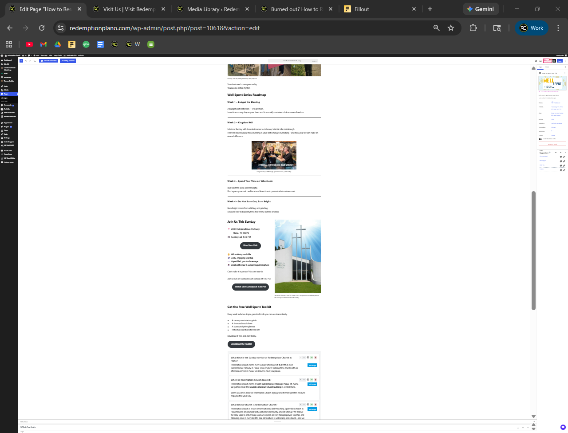Switch to the Block sidebar tab
The height and width of the screenshot is (433, 568).
[547, 67]
